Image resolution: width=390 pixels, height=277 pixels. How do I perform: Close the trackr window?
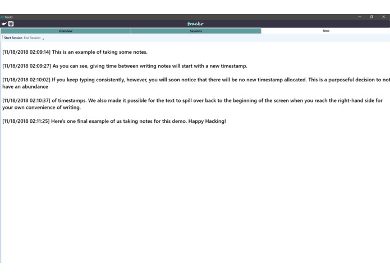point(383,17)
